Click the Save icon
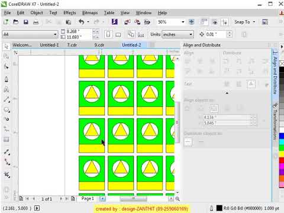 pyautogui.click(x=26, y=22)
